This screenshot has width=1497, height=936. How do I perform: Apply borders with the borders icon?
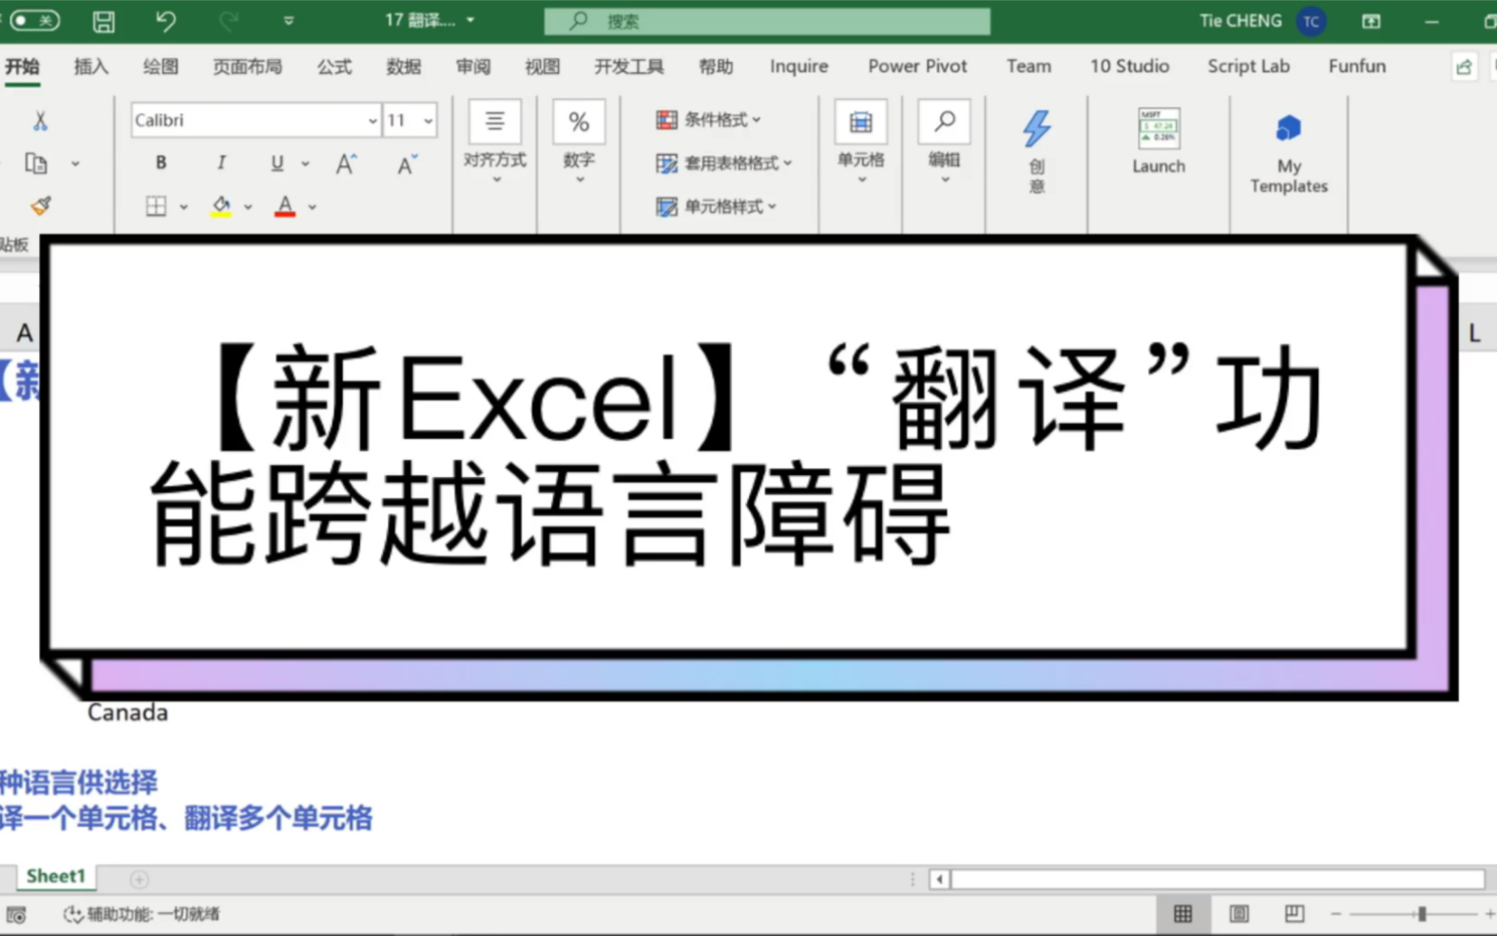156,205
